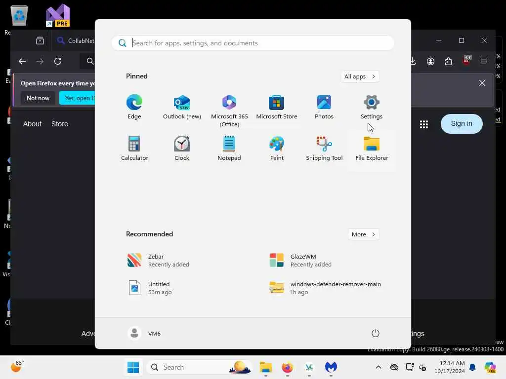Open Firefox tab overview icon
Screen dimensions: 506x379
(x=40, y=40)
